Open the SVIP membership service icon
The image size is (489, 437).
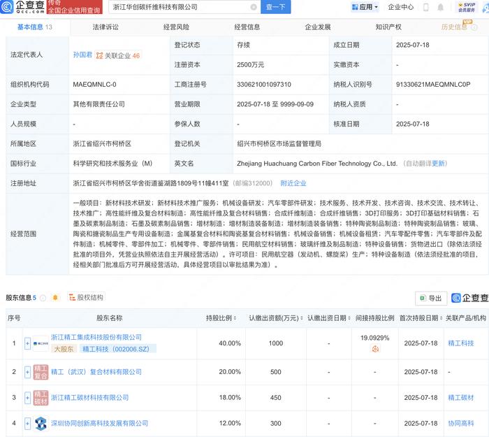pyautogui.click(x=467, y=7)
